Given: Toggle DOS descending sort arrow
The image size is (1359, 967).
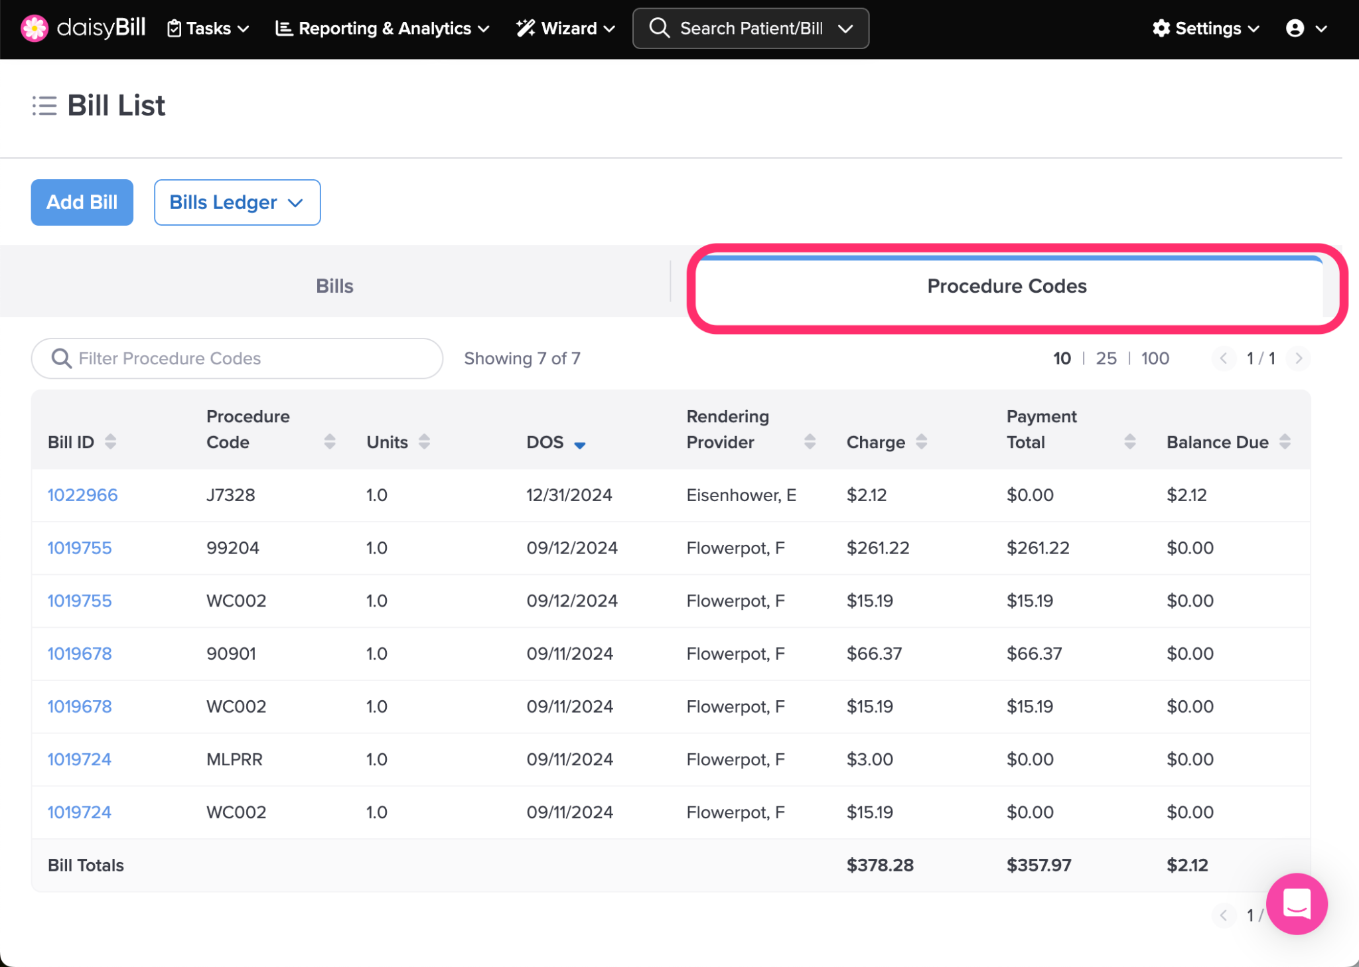Looking at the screenshot, I should pos(579,445).
